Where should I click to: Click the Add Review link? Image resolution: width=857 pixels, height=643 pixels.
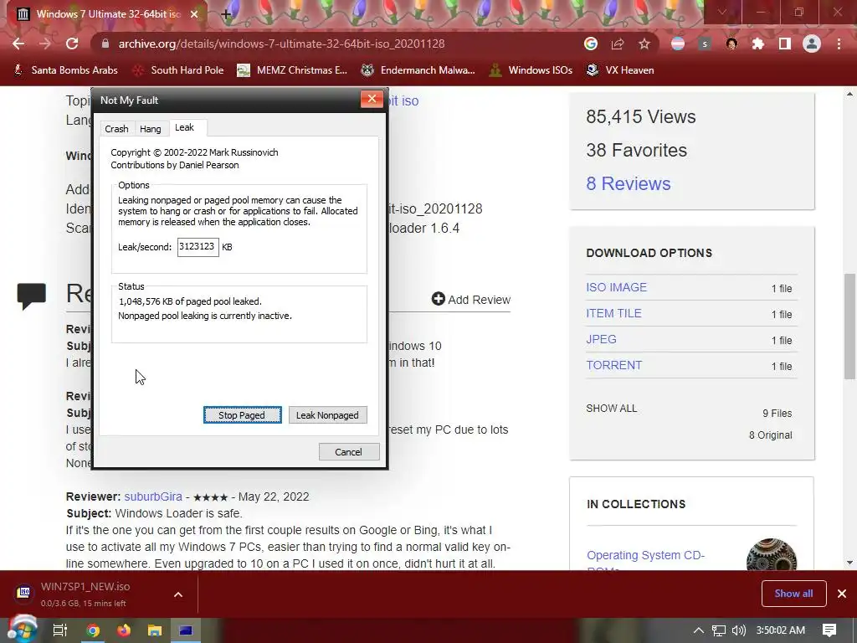pos(470,299)
